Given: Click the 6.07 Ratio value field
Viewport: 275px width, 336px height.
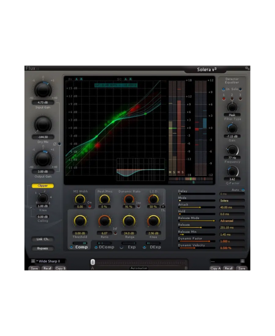Looking at the screenshot, I should tap(104, 233).
